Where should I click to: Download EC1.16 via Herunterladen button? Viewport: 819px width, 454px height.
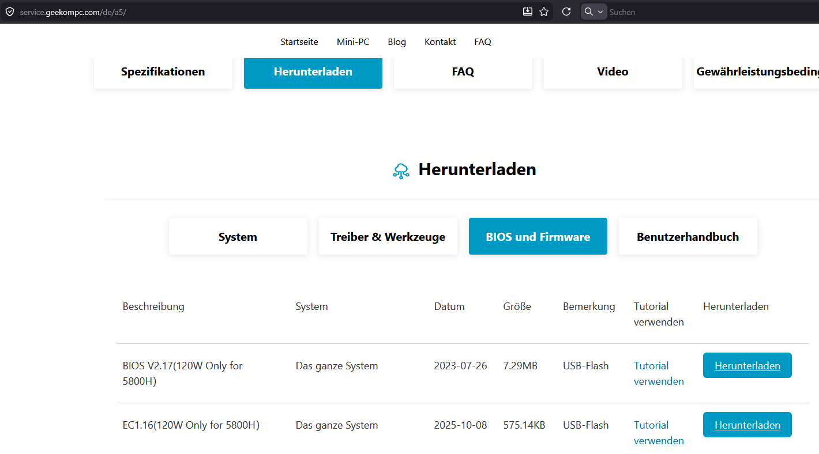[747, 425]
